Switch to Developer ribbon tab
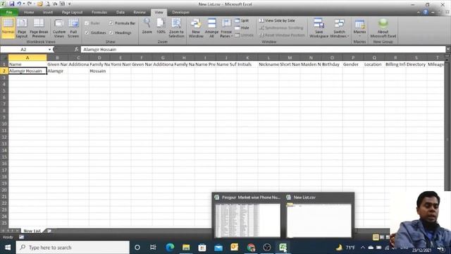 click(x=180, y=12)
